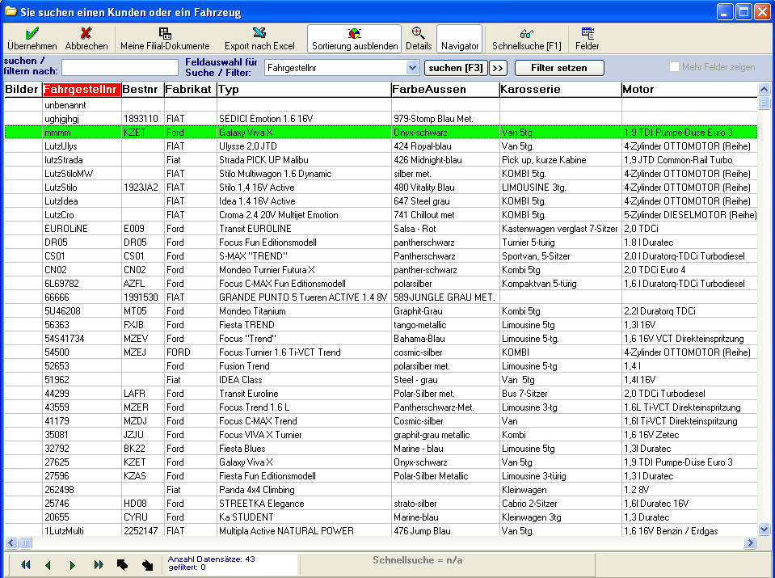Viewport: 775px width, 578px height.
Task: Select the Idea 1.4 16V Active row
Action: click(381, 201)
